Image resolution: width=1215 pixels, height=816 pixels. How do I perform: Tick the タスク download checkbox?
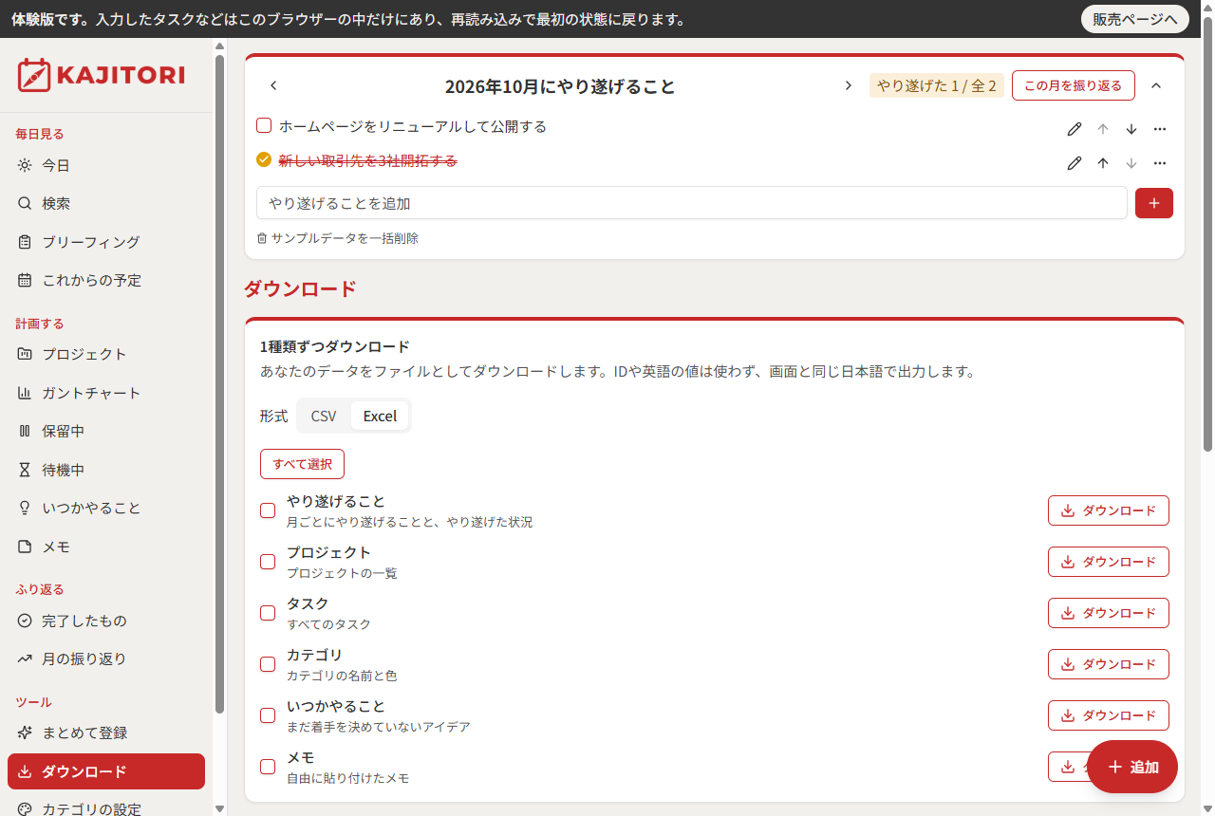click(x=268, y=613)
